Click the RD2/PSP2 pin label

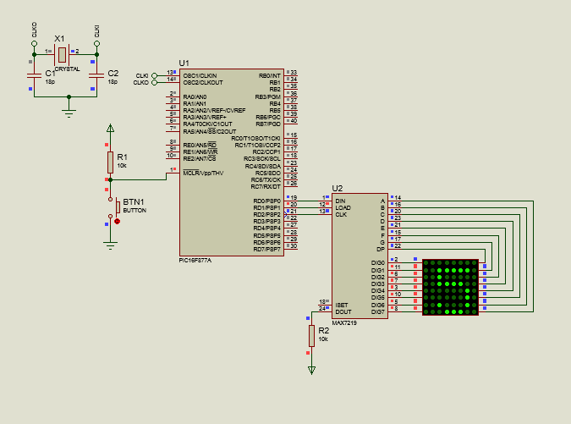pyautogui.click(x=267, y=215)
